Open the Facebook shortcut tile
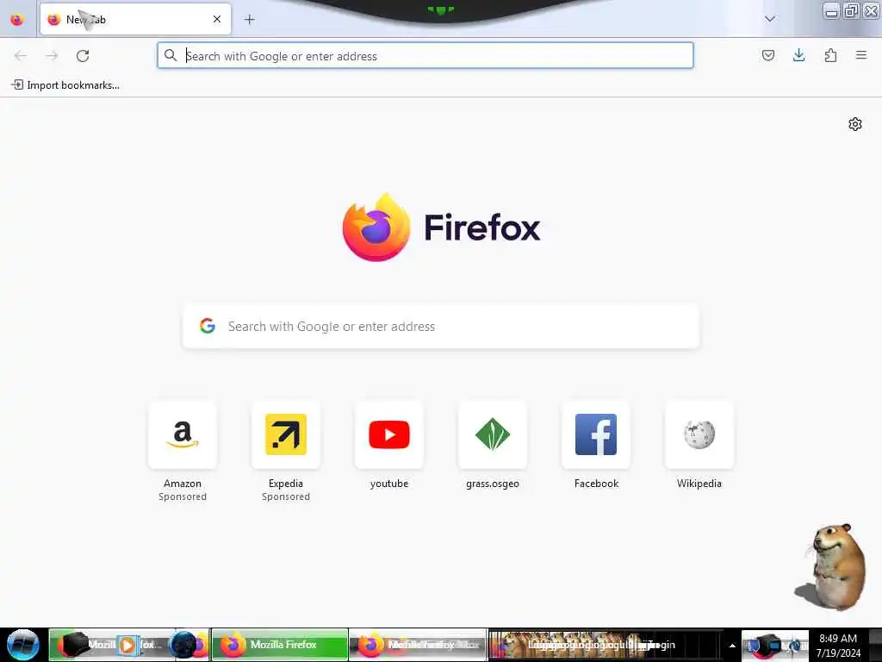 click(x=596, y=434)
